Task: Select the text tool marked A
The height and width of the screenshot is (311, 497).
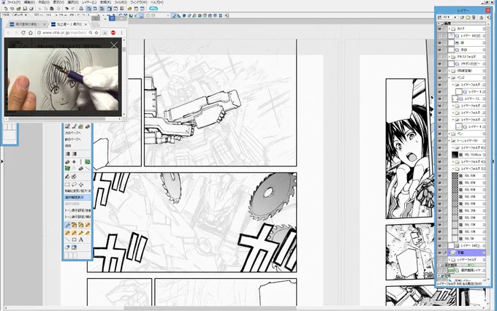Action: pos(81,239)
